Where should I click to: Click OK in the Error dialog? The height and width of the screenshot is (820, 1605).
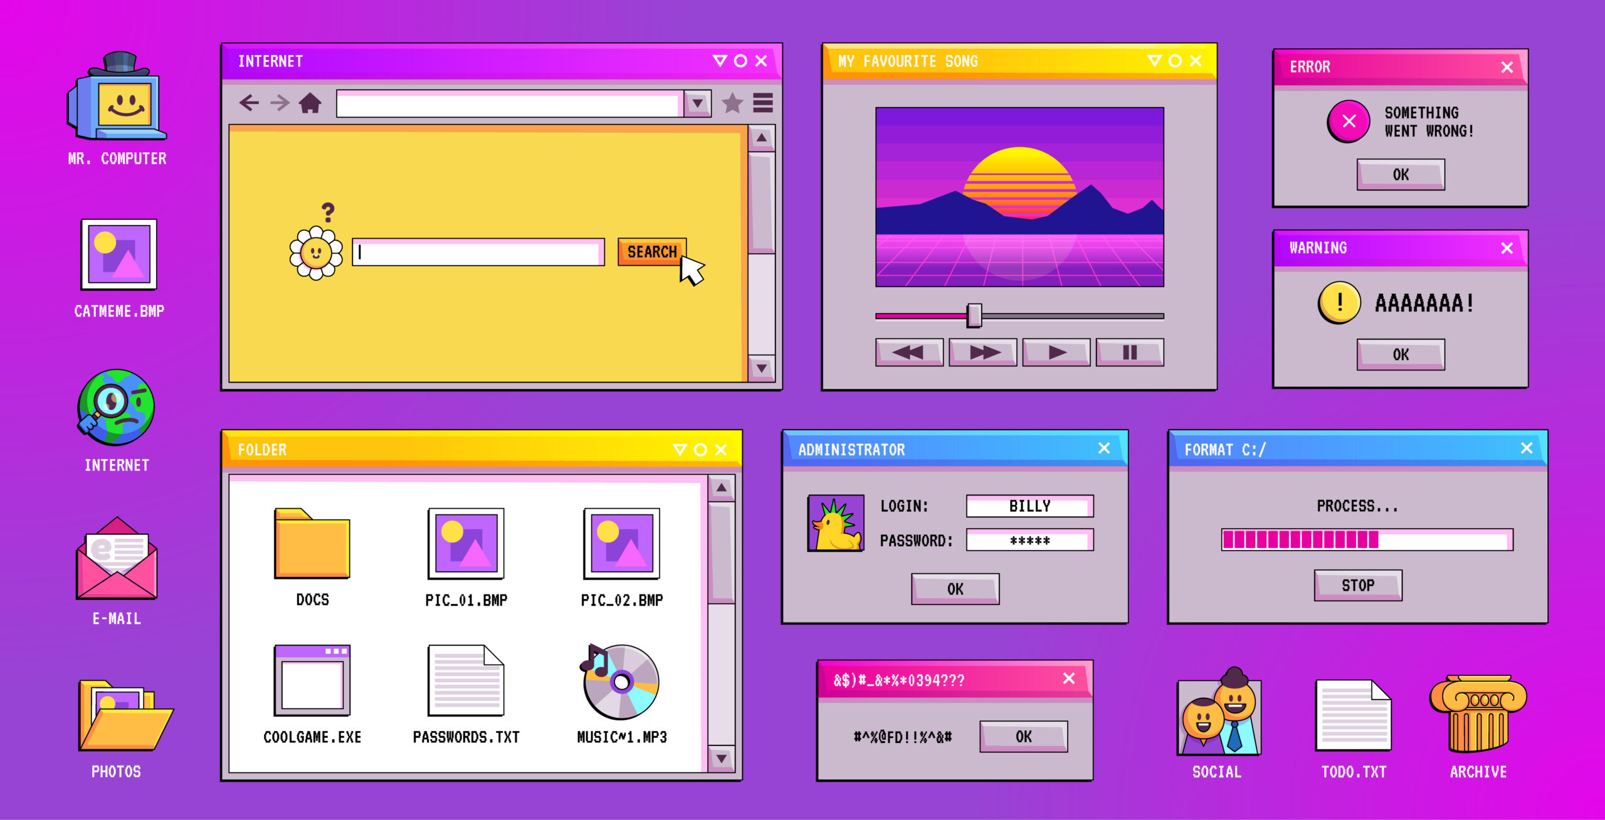(x=1401, y=174)
